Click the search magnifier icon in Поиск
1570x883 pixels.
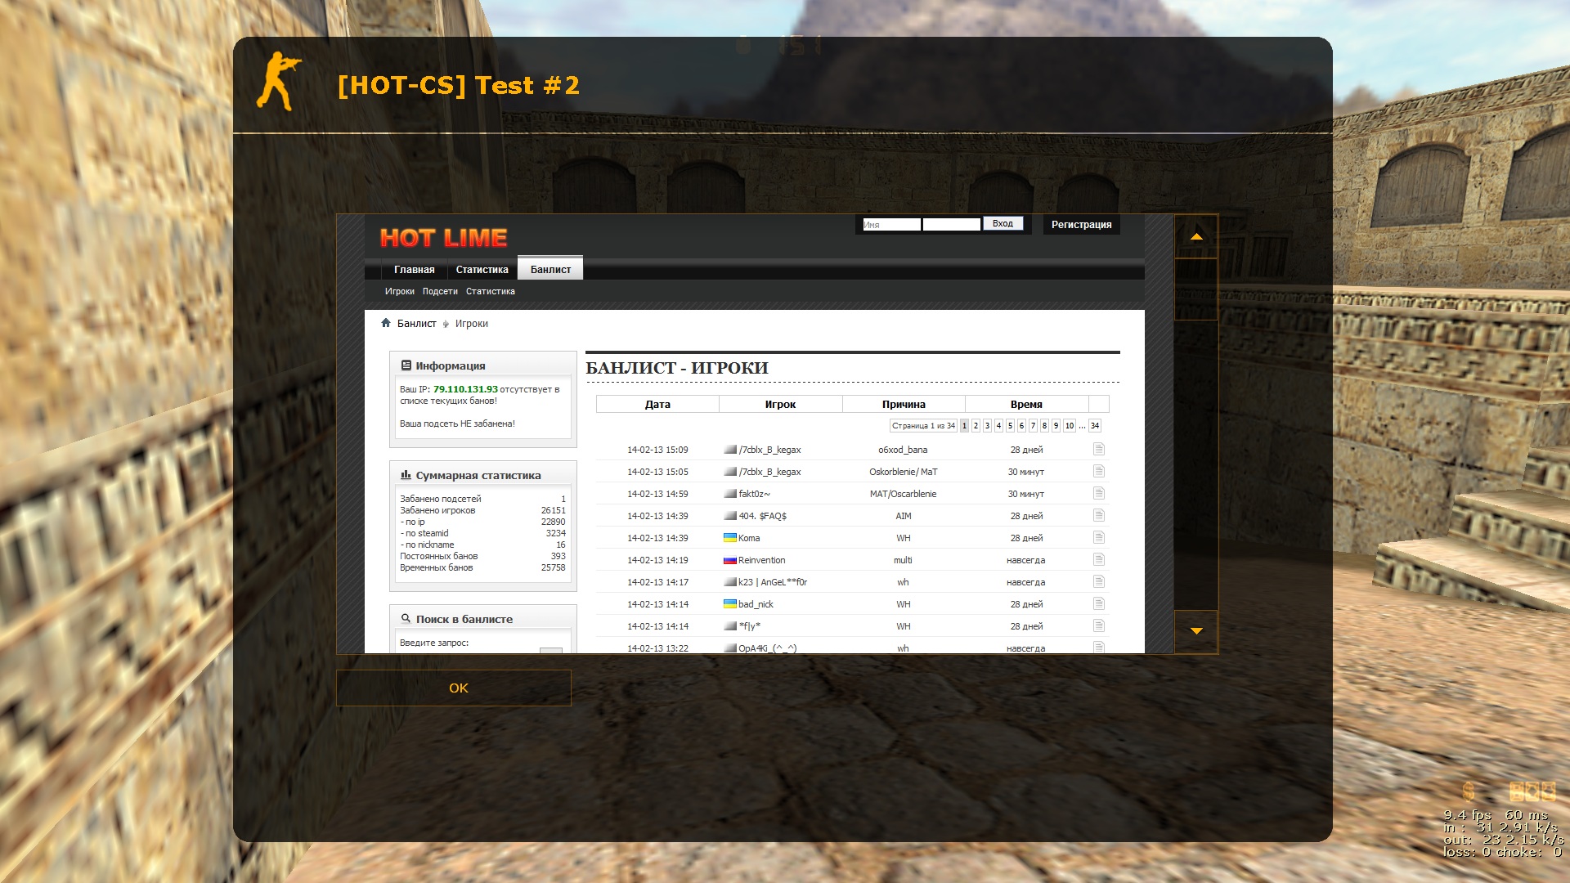pyautogui.click(x=406, y=619)
